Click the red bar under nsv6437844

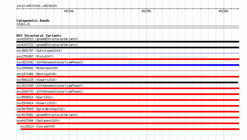[x=128, y=123]
